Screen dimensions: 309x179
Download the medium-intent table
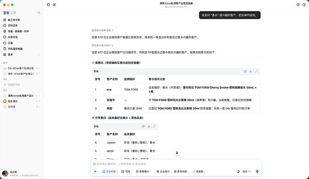tap(149, 127)
